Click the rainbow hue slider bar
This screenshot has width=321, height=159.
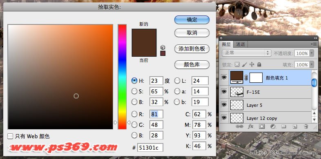pos(122,77)
